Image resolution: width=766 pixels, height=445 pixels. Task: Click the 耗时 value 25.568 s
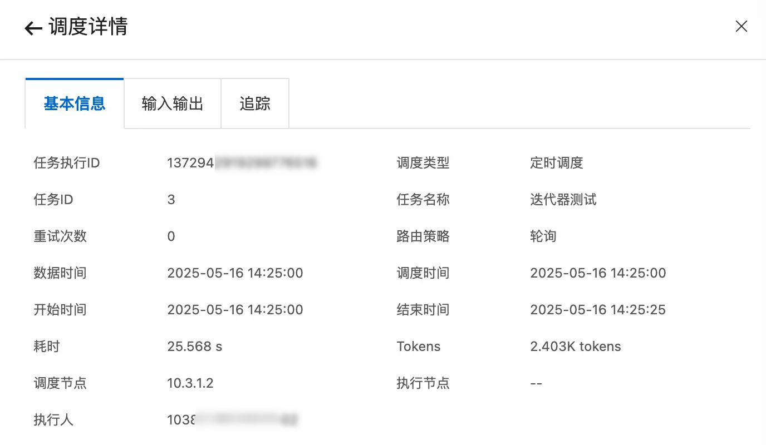pyautogui.click(x=195, y=347)
